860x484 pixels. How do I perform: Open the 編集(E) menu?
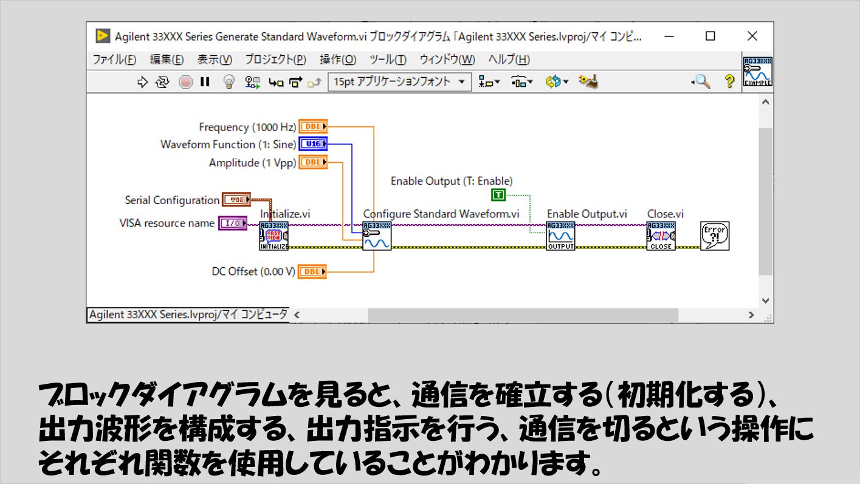tap(167, 60)
